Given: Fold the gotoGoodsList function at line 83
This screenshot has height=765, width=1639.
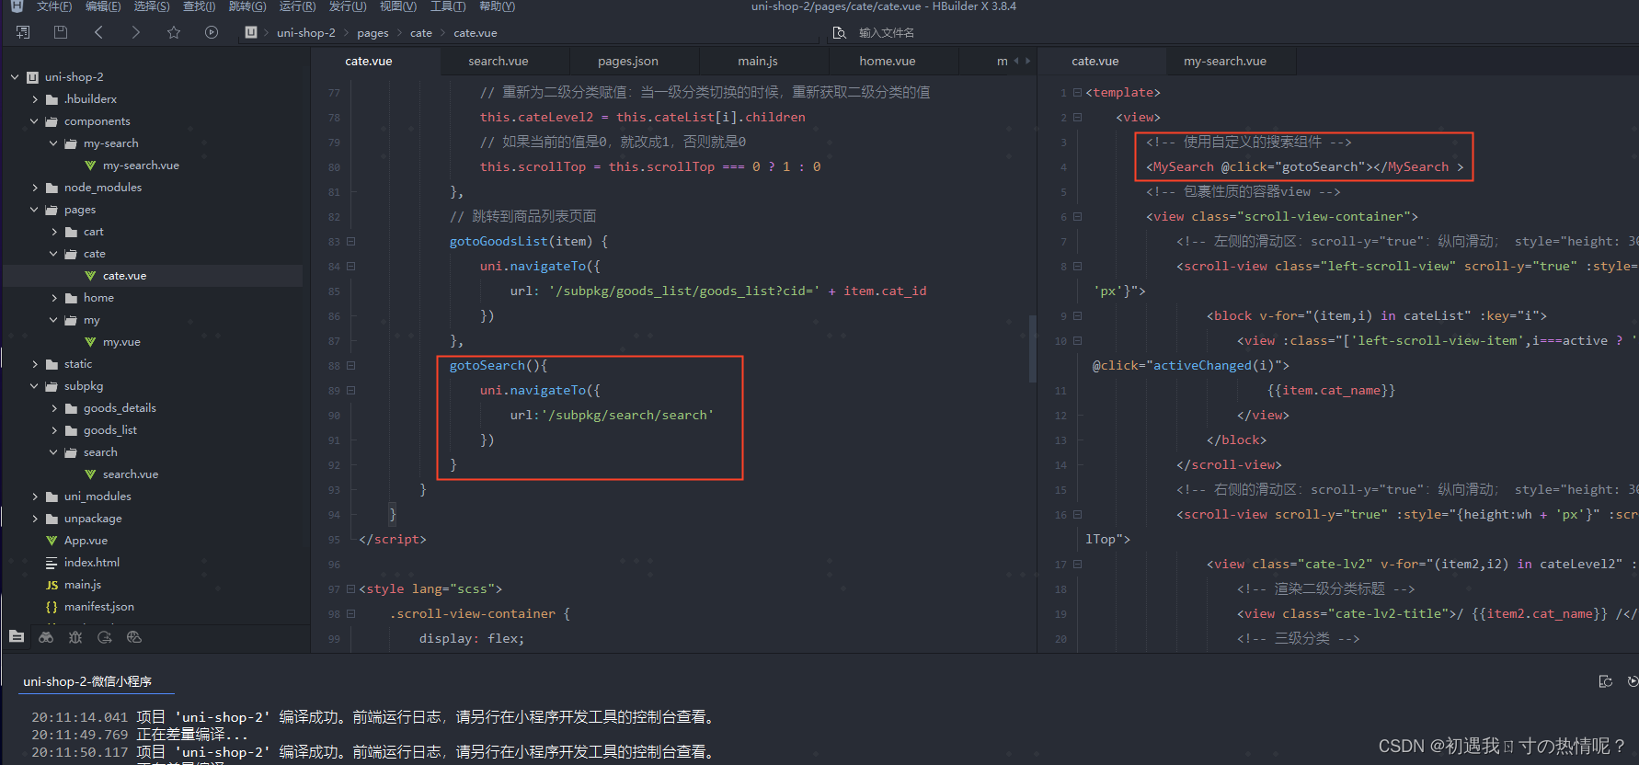Looking at the screenshot, I should [x=350, y=242].
